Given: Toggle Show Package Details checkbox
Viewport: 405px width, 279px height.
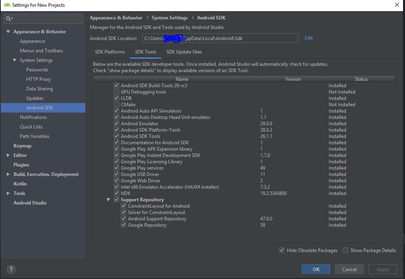Looking at the screenshot, I should pos(345,250).
